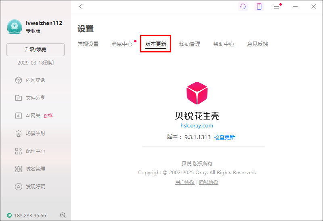This screenshot has height=221, width=323.
Task: Click the Copyright 2002-2025 Oray line
Action: (x=197, y=173)
